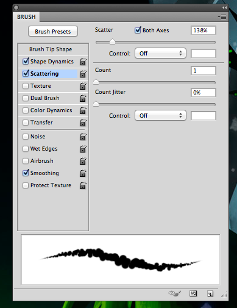Click the Count value field

(x=203, y=71)
